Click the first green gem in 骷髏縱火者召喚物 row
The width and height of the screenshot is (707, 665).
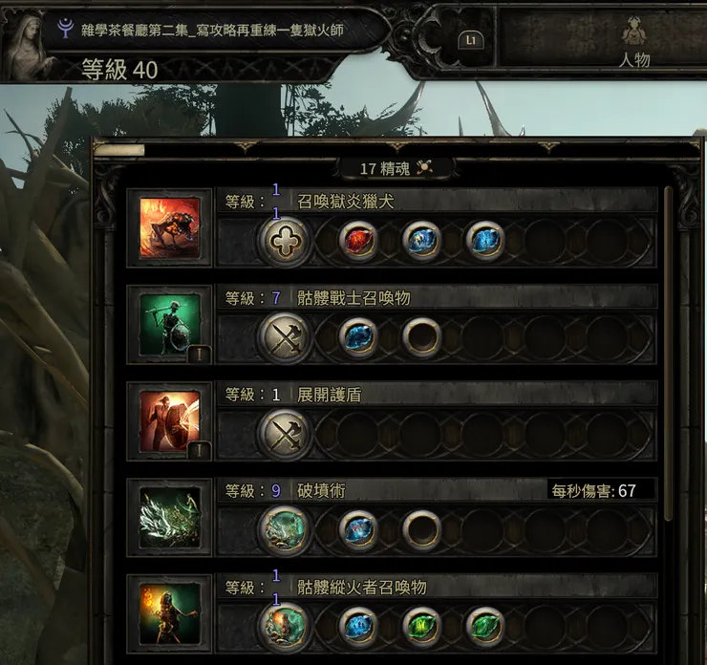(x=421, y=626)
